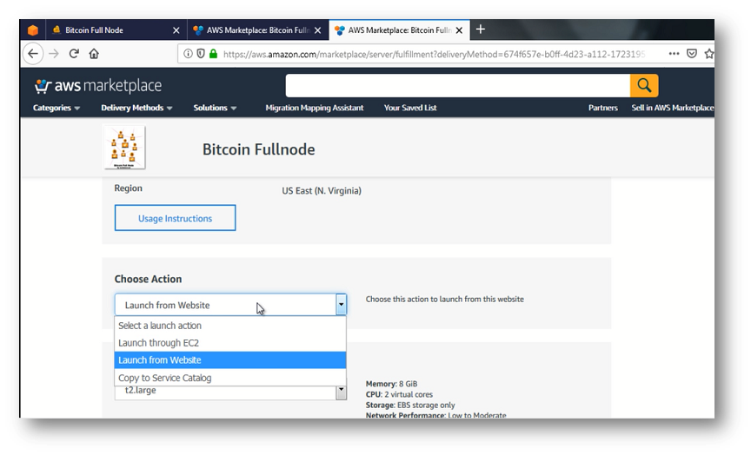Click the 'US East (N. Virginia)' region text
This screenshot has height=455, width=751.
[322, 190]
